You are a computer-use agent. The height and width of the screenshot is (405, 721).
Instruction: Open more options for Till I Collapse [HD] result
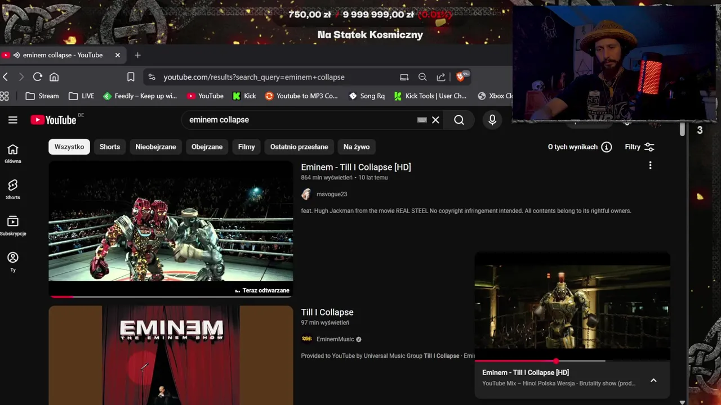(650, 165)
